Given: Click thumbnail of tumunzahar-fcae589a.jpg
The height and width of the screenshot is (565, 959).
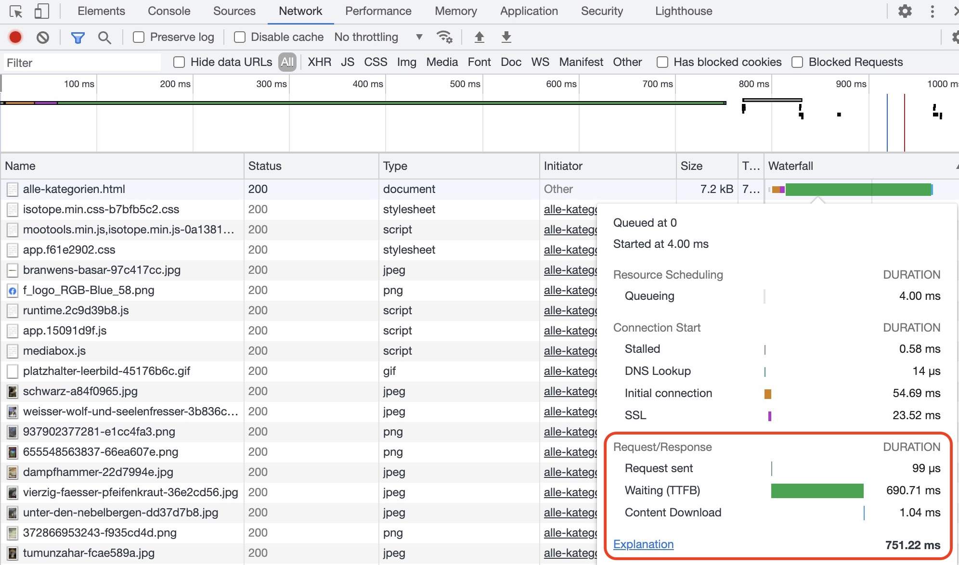Looking at the screenshot, I should [13, 553].
